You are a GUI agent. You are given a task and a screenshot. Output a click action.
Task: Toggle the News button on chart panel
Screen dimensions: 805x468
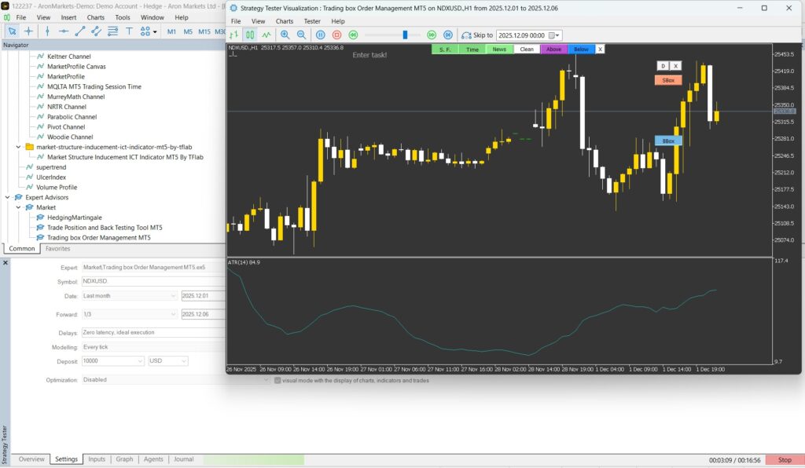[x=499, y=49]
